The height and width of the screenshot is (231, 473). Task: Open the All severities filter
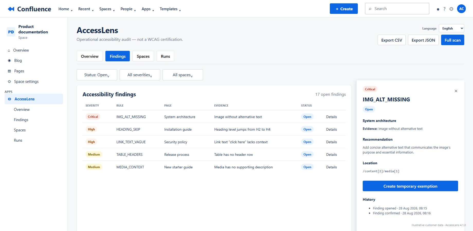click(x=140, y=75)
